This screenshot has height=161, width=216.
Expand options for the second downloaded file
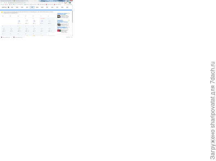(24, 37)
